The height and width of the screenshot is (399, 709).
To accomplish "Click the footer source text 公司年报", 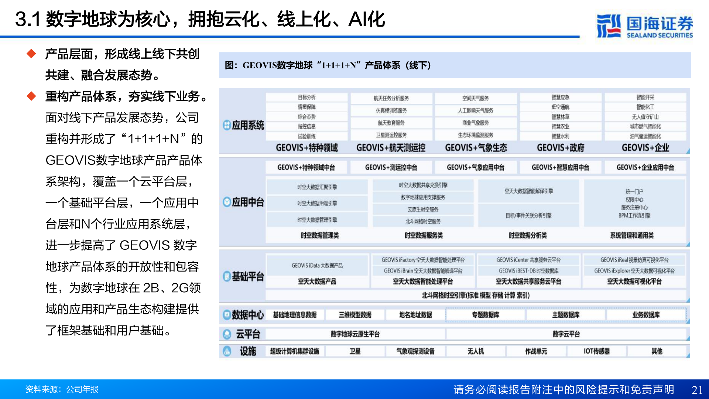I will pos(82,389).
